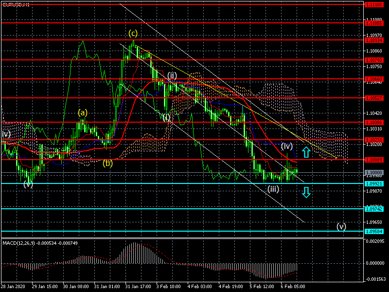Click the cyan up arrow near wave (iv)
389x292 pixels.
(x=306, y=152)
